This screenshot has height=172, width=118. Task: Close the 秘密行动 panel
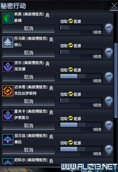click(x=114, y=6)
